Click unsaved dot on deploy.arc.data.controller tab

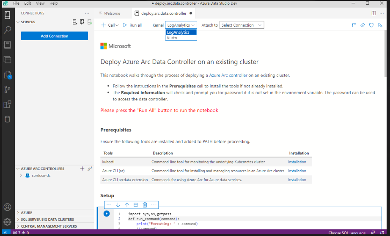(191, 13)
